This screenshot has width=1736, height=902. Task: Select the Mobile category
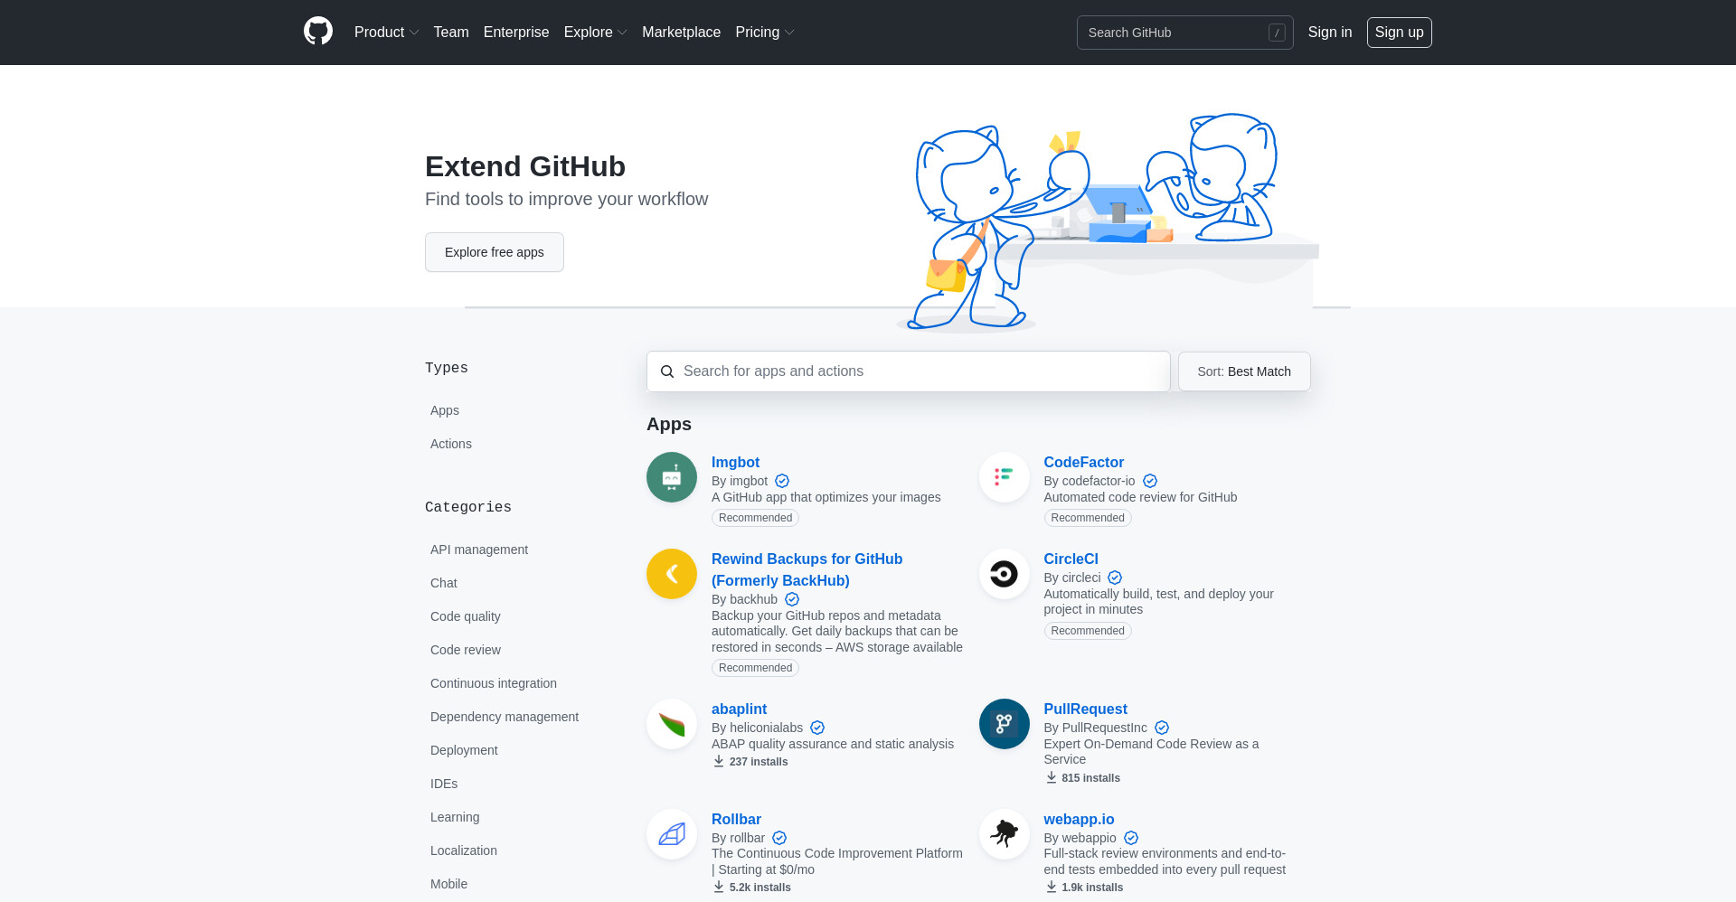point(448,884)
